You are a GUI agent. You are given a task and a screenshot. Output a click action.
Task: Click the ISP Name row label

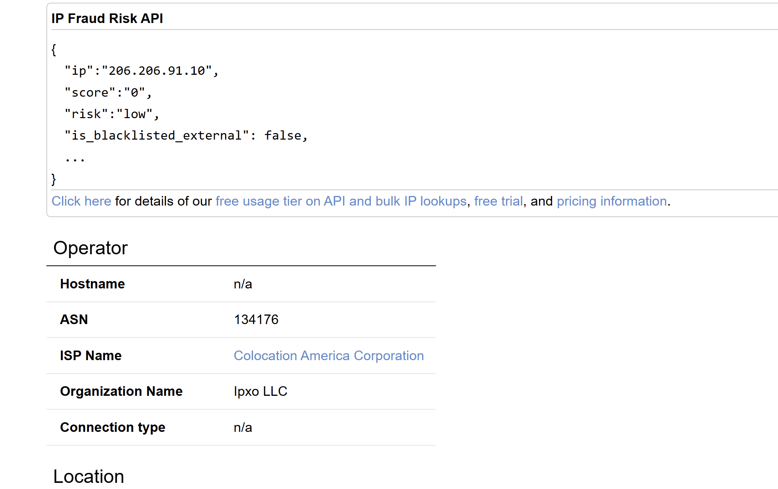tap(91, 356)
